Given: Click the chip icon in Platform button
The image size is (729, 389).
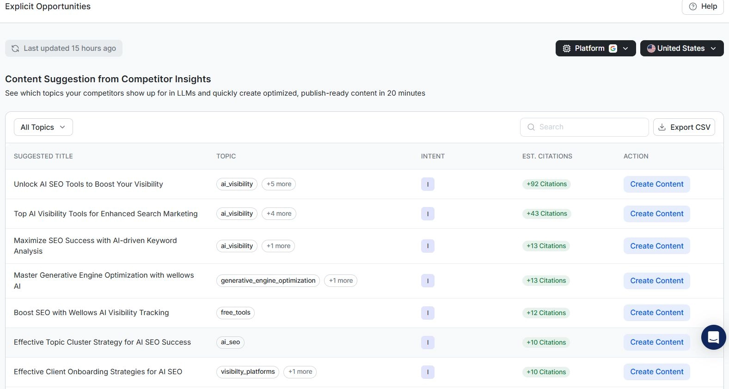Looking at the screenshot, I should pos(567,49).
